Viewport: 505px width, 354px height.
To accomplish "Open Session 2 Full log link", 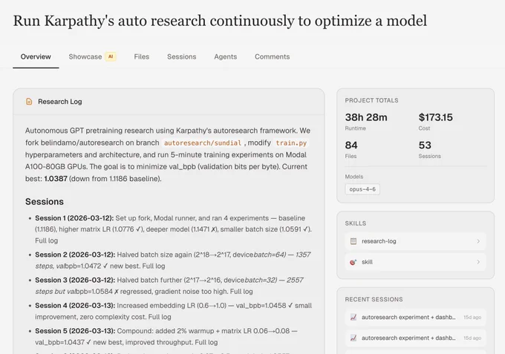I will point(154,266).
